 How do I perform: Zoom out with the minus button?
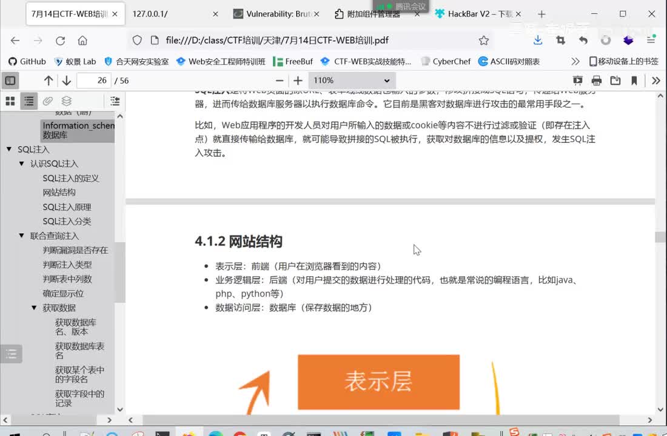tap(280, 81)
